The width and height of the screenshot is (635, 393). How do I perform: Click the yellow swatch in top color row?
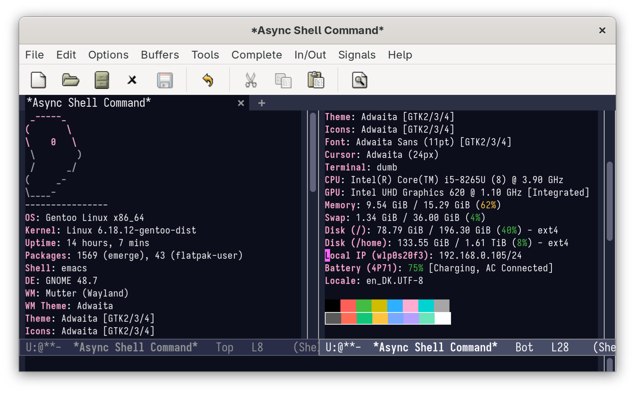tap(379, 306)
